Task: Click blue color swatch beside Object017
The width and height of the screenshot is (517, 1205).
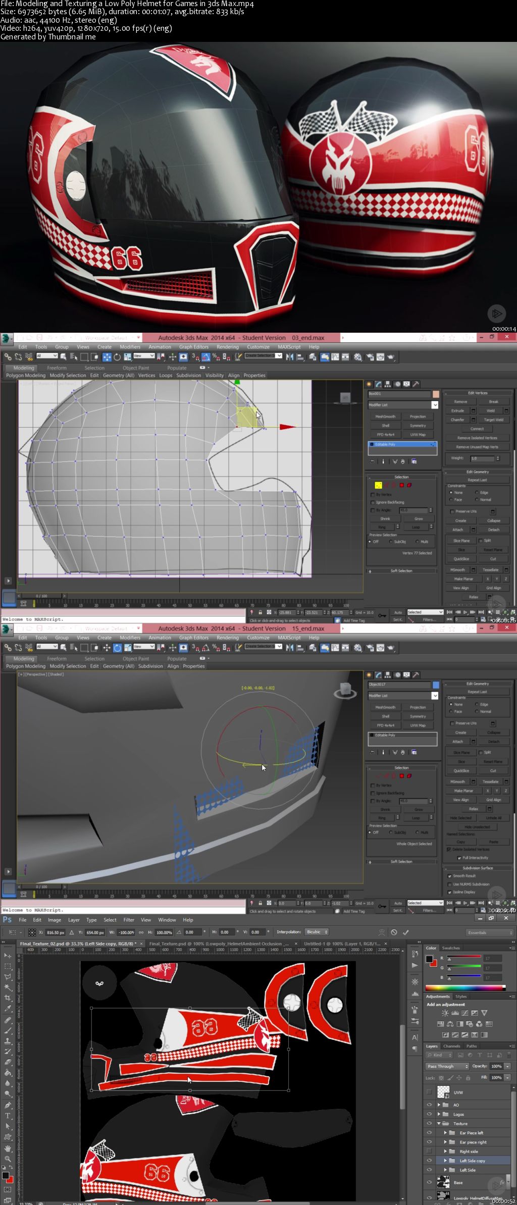Action: click(x=435, y=685)
